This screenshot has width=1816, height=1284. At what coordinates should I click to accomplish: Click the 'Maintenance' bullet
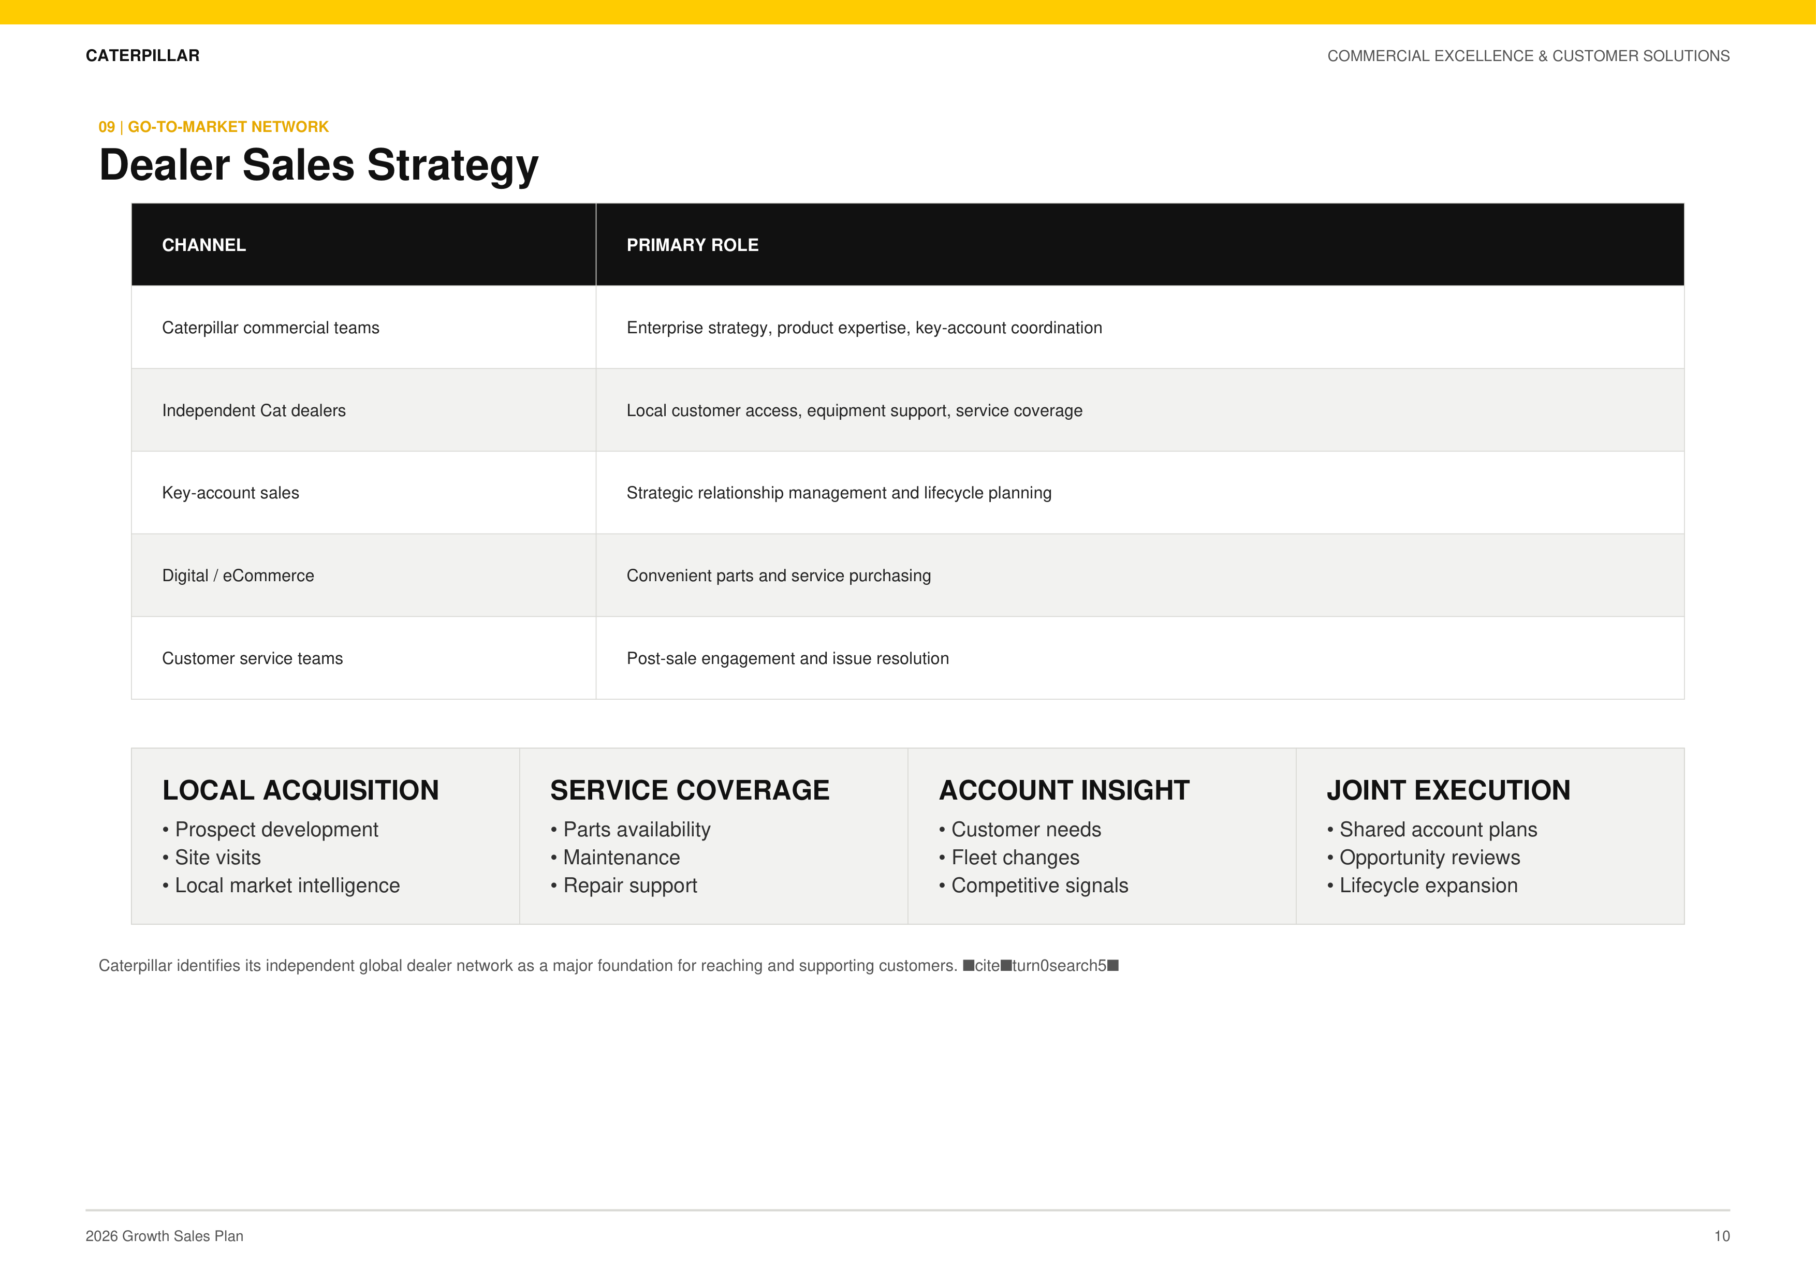click(x=616, y=858)
